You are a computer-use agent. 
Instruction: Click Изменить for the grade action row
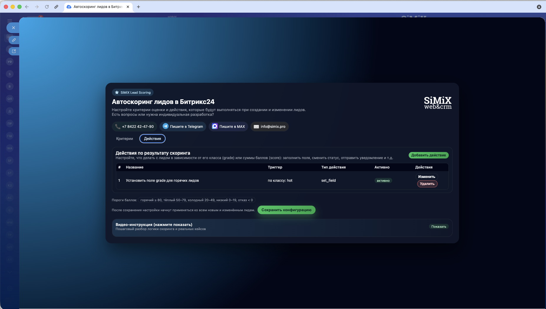coord(427,177)
